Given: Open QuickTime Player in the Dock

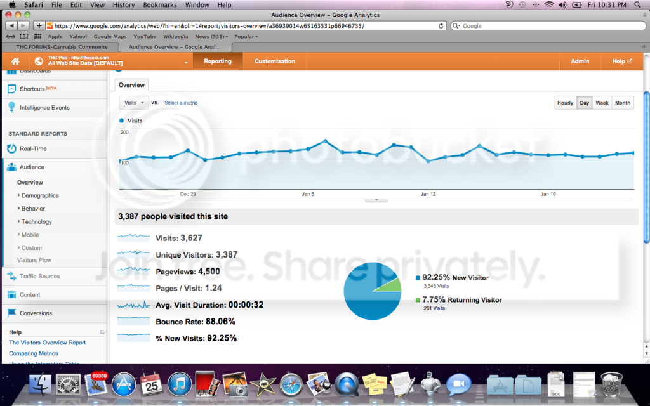Looking at the screenshot, I should [x=347, y=384].
